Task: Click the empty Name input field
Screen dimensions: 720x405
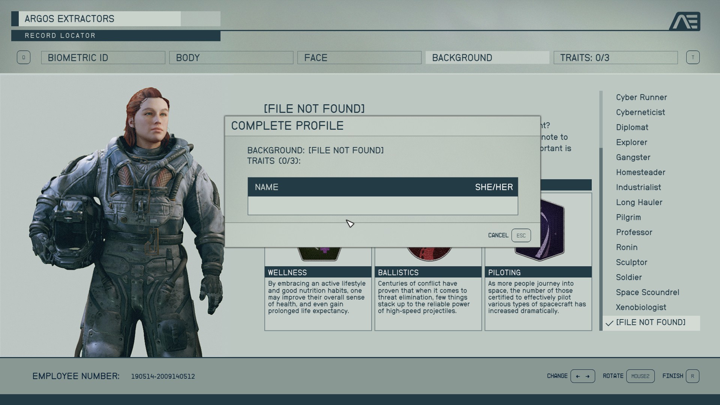Action: (383, 205)
